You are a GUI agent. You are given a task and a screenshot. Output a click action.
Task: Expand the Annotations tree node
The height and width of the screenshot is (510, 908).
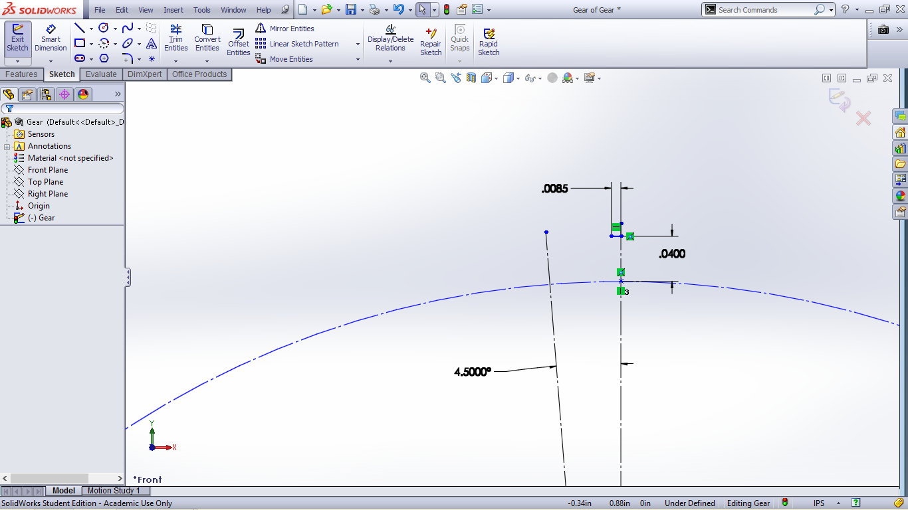point(7,147)
